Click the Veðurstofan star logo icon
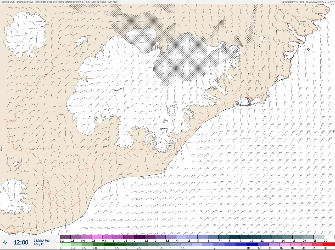This screenshot has width=335, height=250. coord(5,242)
